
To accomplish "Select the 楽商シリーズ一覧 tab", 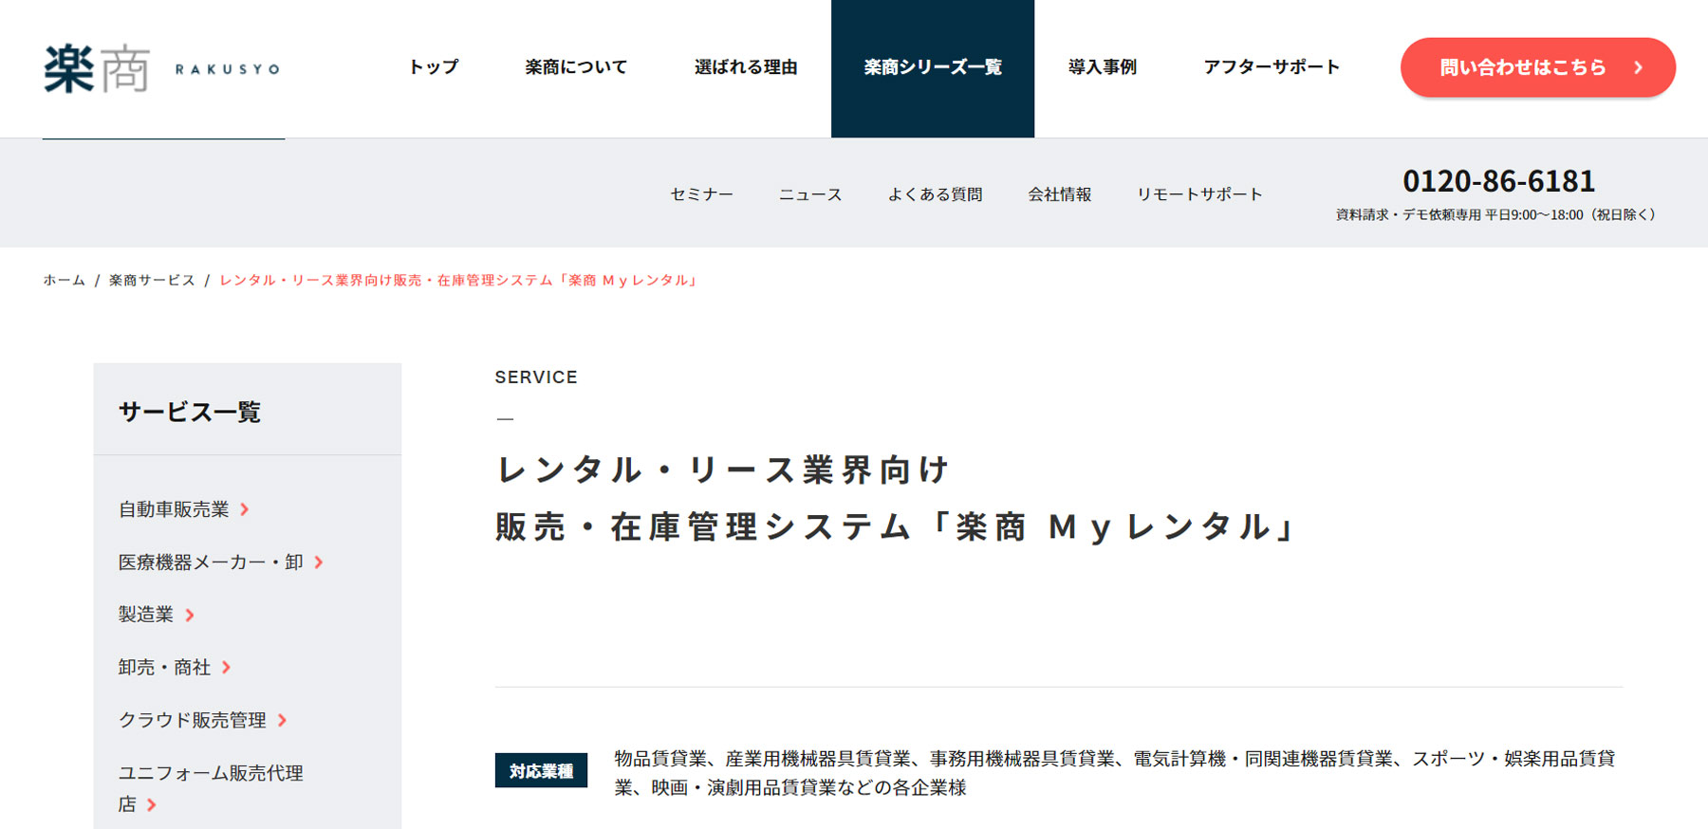I will [x=933, y=68].
